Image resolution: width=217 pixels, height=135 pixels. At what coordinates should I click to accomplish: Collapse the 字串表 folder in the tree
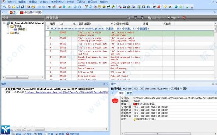pyautogui.click(x=8, y=26)
